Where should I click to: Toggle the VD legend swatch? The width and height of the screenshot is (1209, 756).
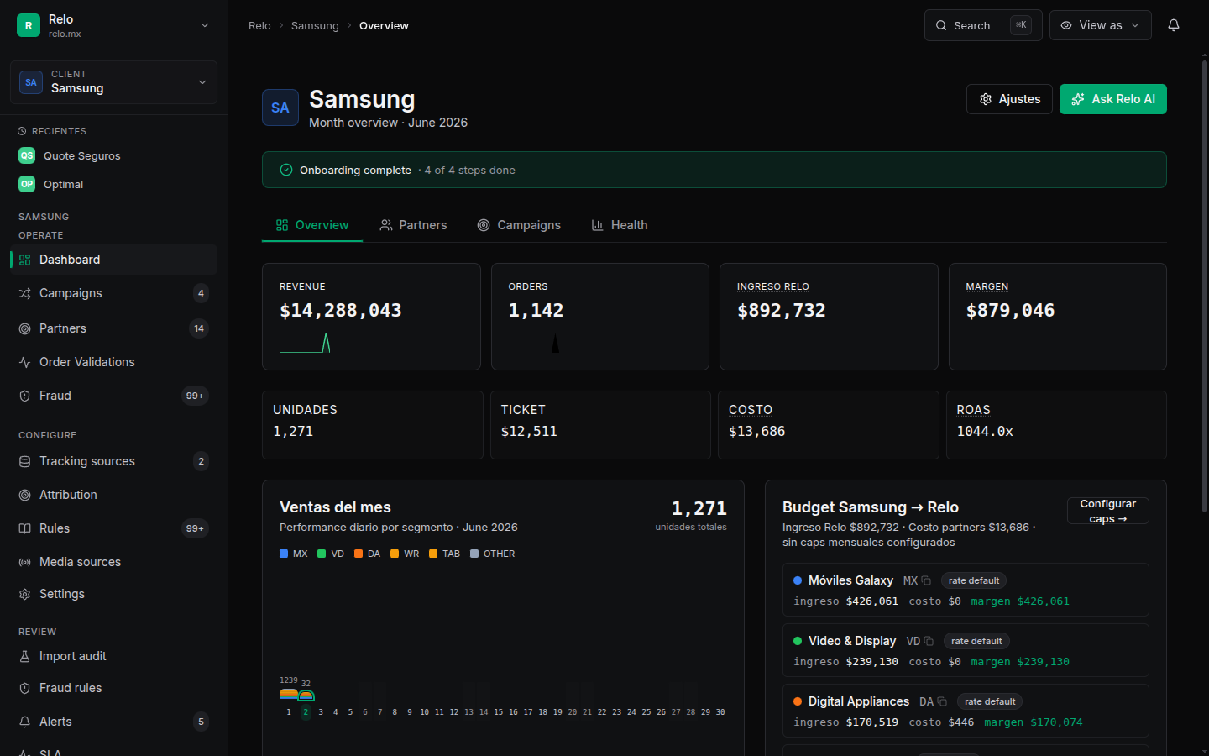click(x=322, y=554)
